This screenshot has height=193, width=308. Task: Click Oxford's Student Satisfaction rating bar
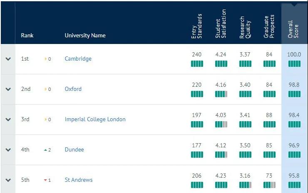[x=221, y=94]
